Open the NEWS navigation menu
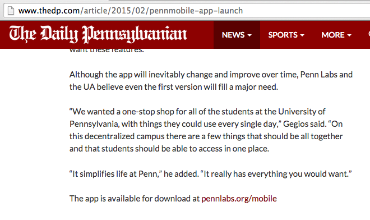The width and height of the screenshot is (370, 220). 237,35
